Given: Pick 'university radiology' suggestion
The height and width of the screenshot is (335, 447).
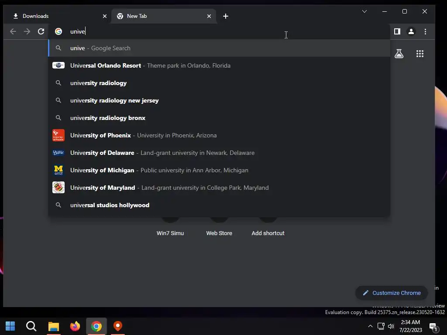Looking at the screenshot, I should 219,83.
